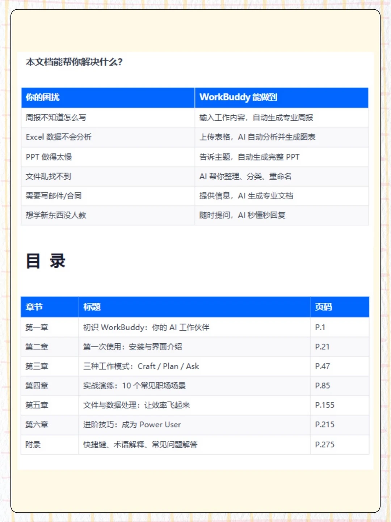Select cell '周报不知道怎么写'

108,118
